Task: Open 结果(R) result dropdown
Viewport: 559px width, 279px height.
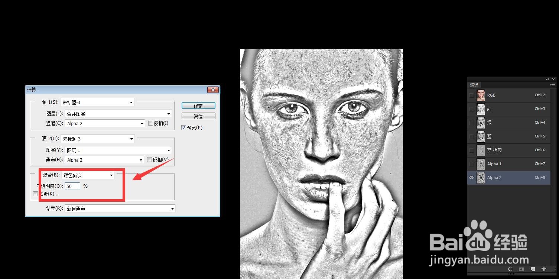Action: point(120,209)
